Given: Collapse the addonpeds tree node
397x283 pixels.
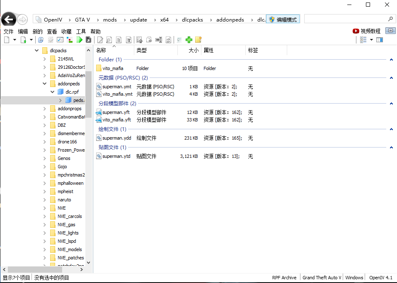Looking at the screenshot, I should point(45,84).
